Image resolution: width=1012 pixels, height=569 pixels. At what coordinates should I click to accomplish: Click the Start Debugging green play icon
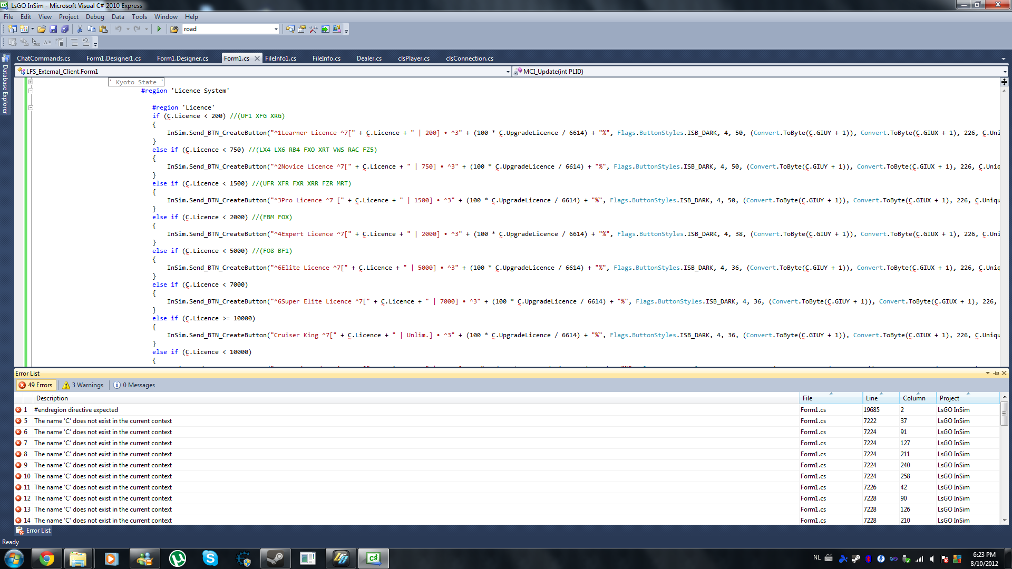159,29
